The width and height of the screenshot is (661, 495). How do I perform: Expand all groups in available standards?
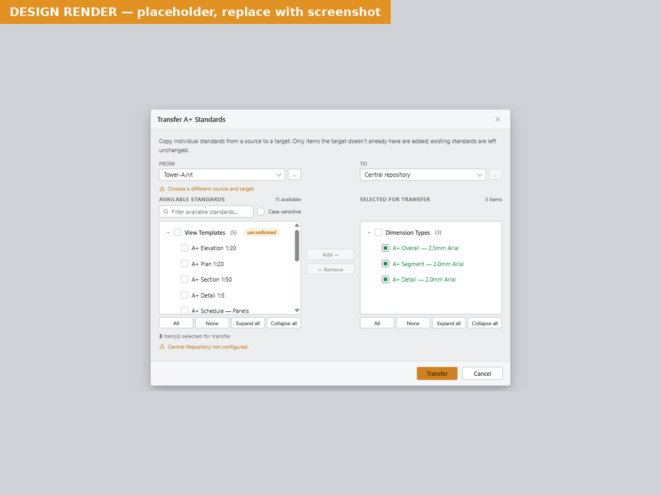click(248, 323)
